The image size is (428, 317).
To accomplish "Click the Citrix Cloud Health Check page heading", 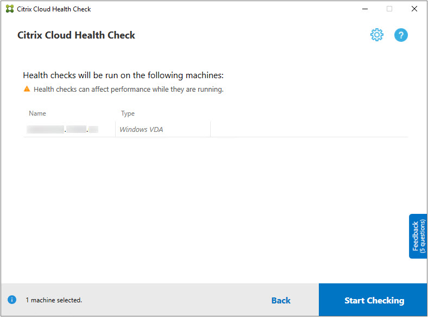I will 76,35.
